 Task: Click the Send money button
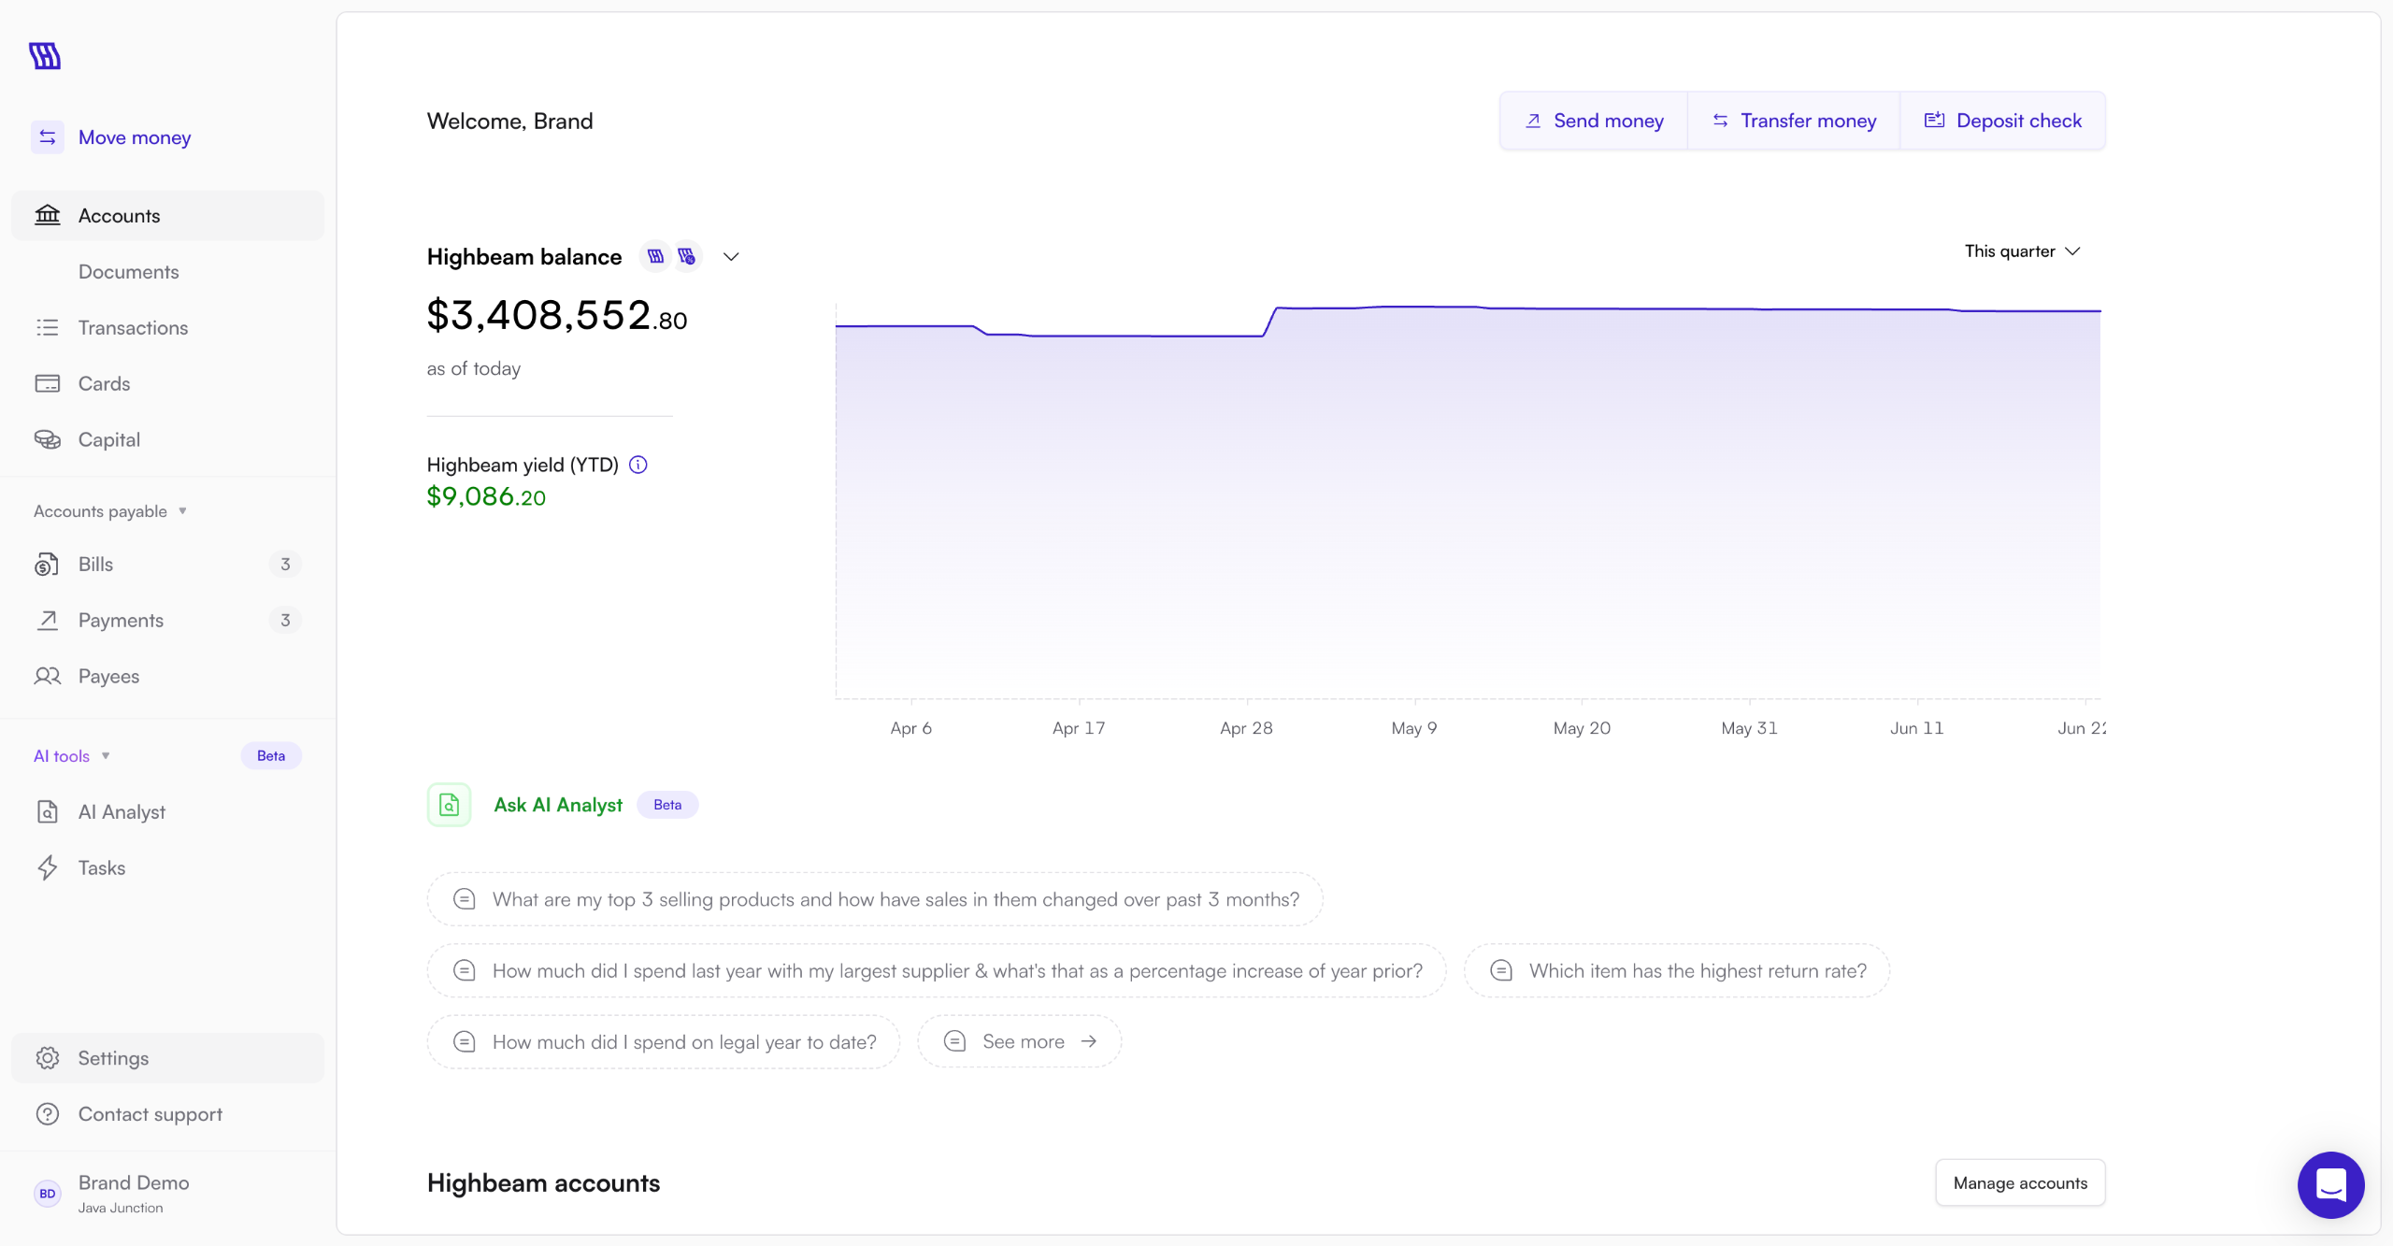point(1594,121)
